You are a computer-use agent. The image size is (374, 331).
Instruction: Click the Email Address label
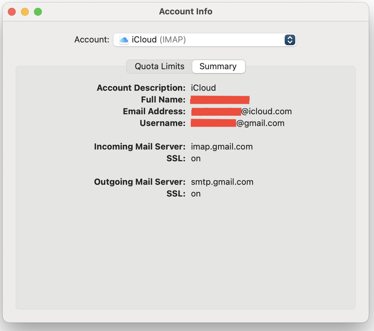[x=154, y=111]
